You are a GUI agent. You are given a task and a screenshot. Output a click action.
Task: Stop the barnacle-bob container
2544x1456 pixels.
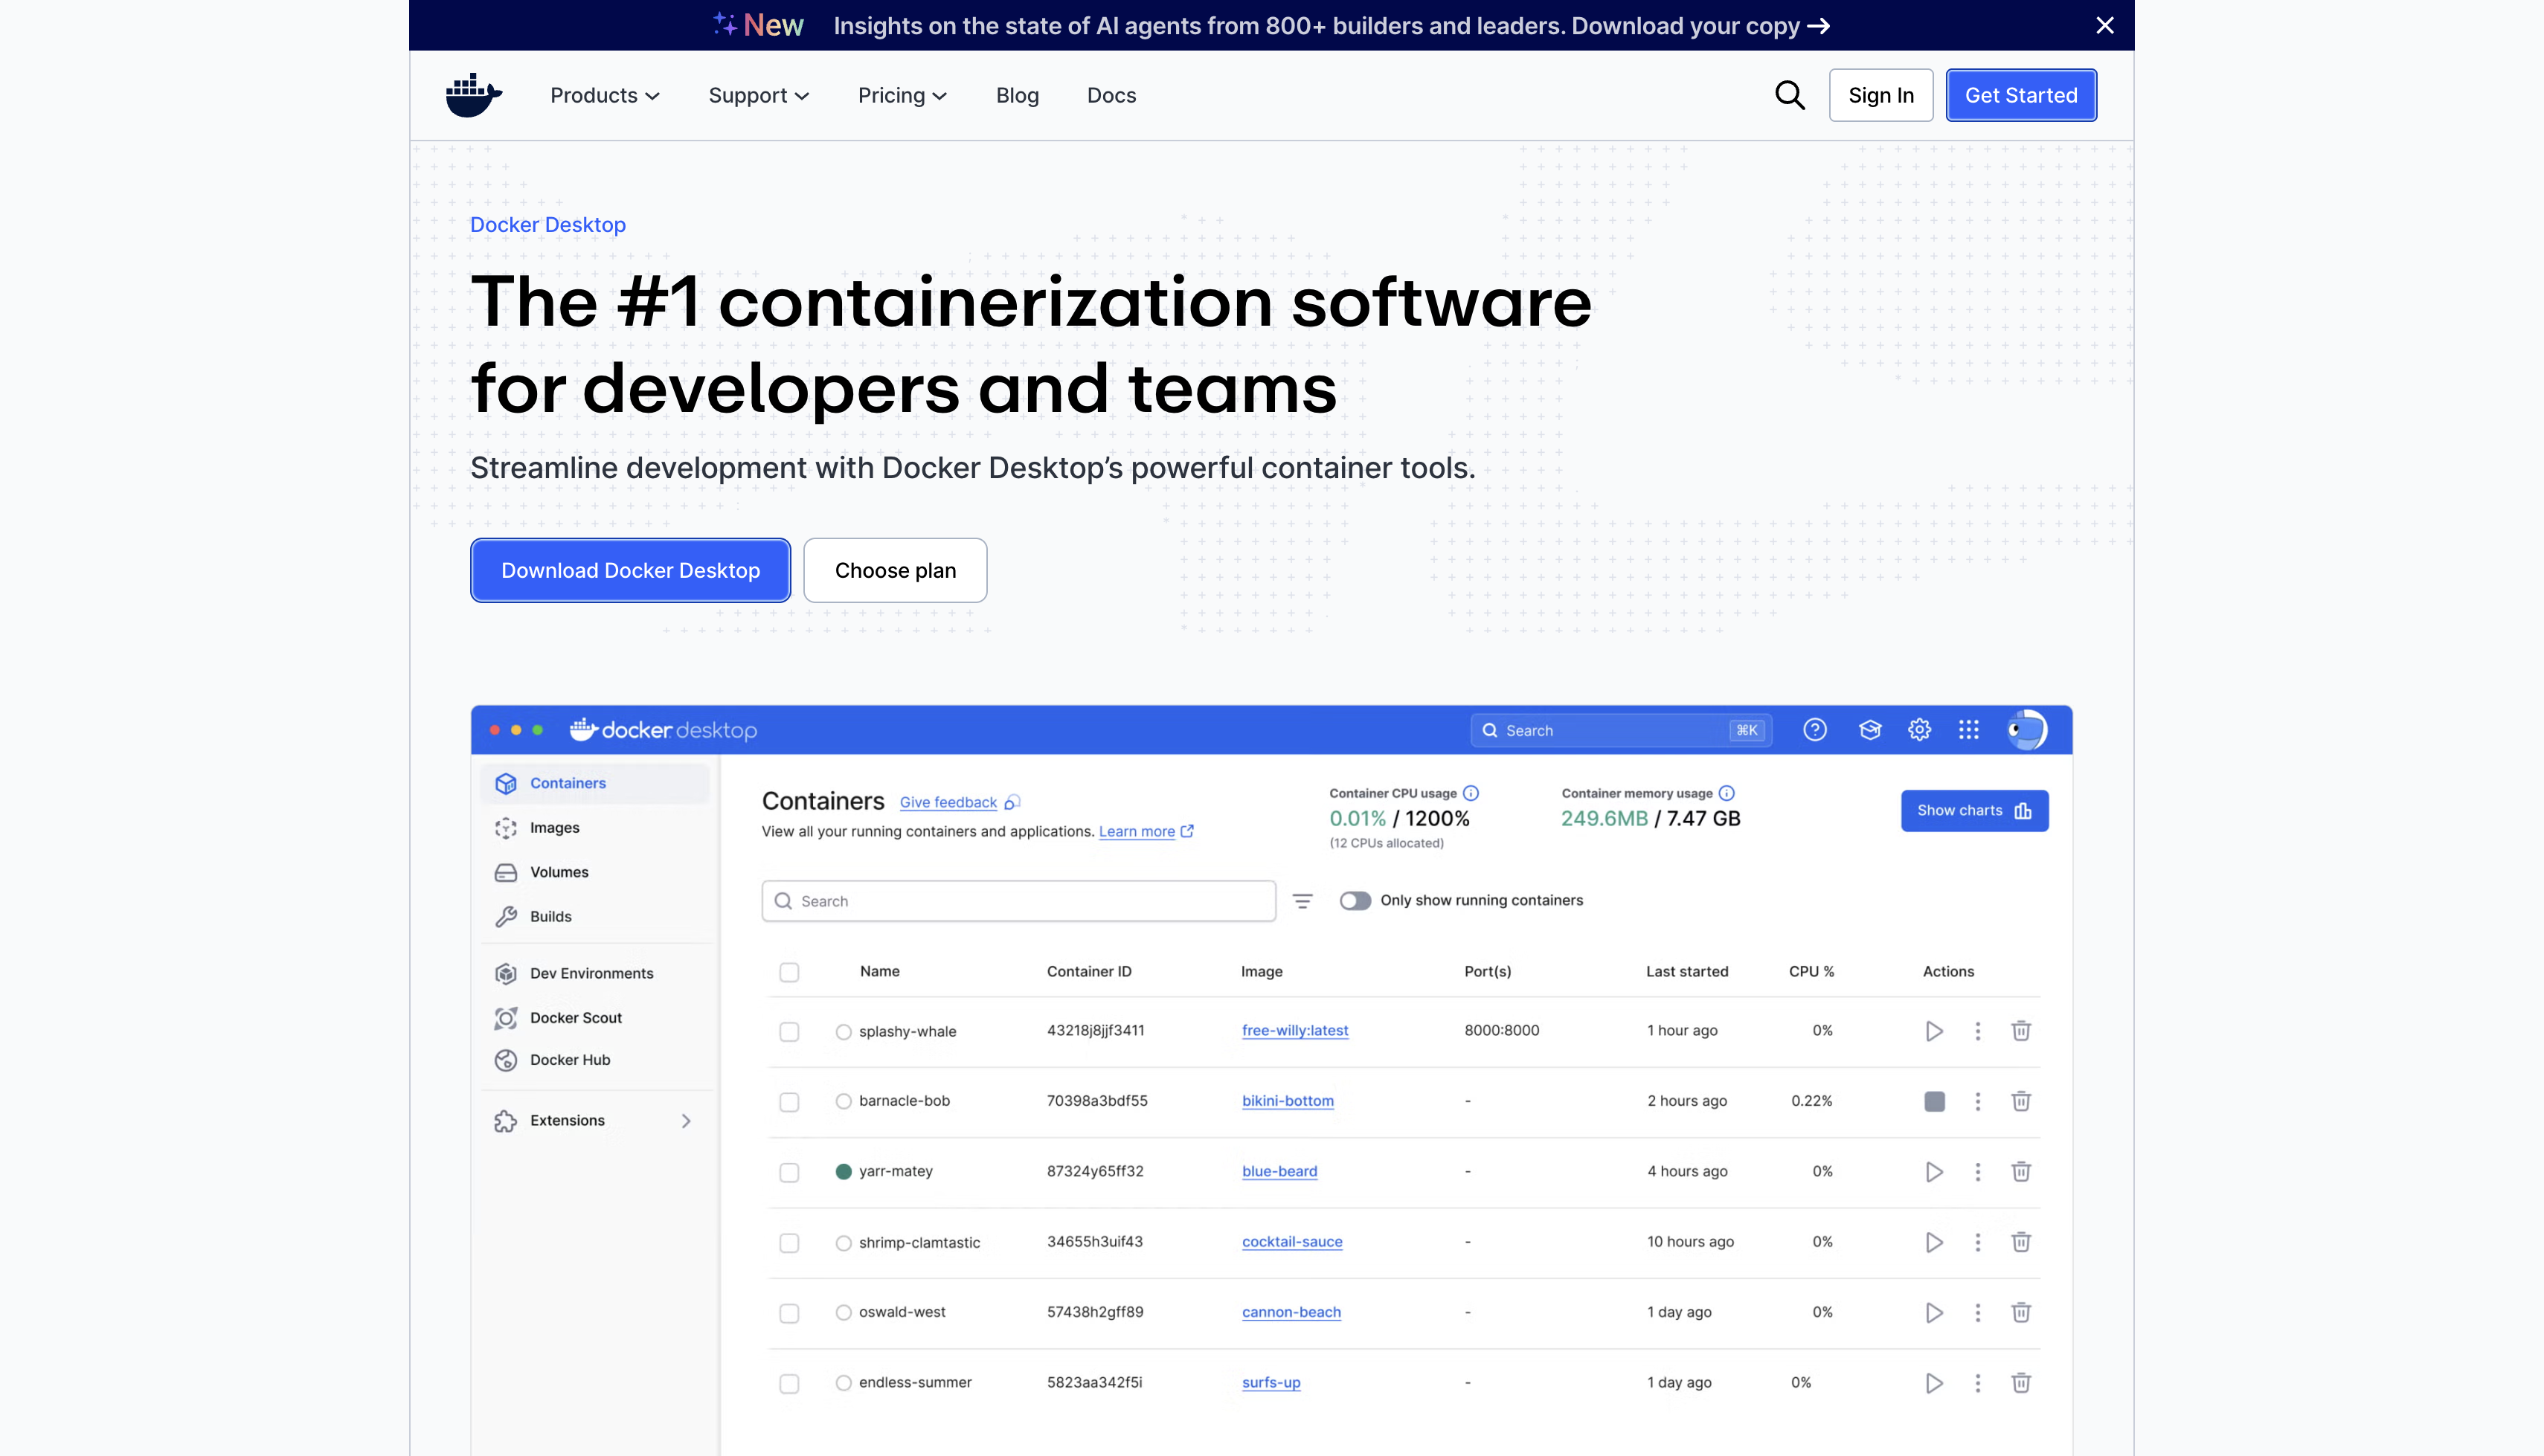1934,1101
